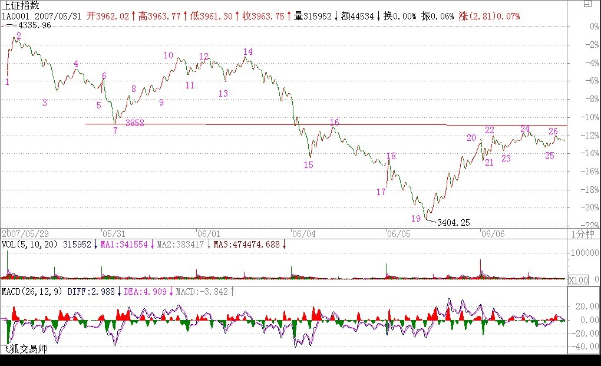Click the 3858 price annotation

coord(135,123)
